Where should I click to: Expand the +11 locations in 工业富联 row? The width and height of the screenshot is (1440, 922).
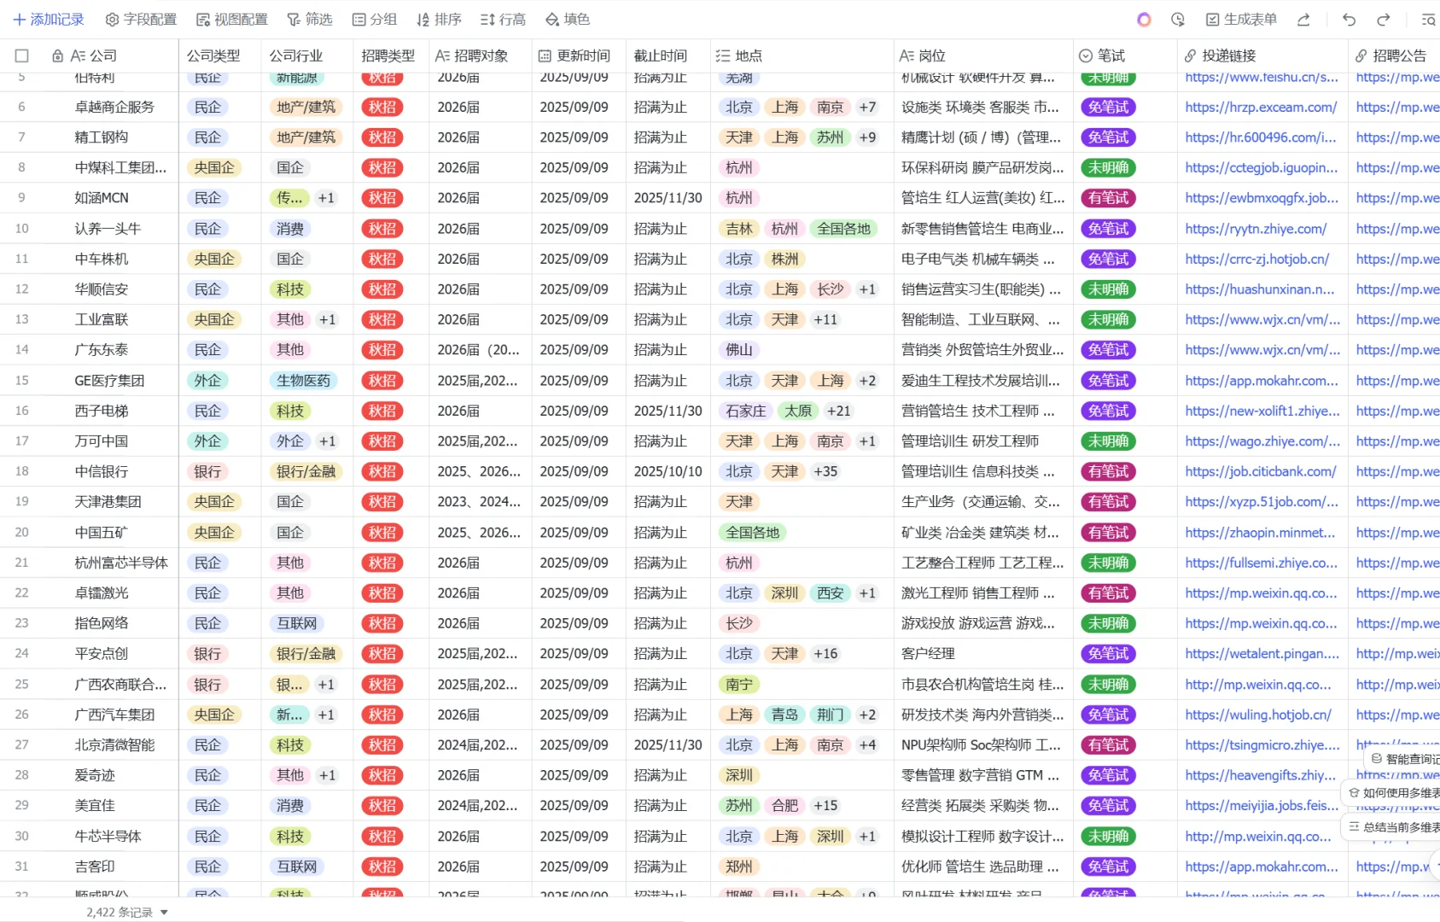pyautogui.click(x=825, y=320)
